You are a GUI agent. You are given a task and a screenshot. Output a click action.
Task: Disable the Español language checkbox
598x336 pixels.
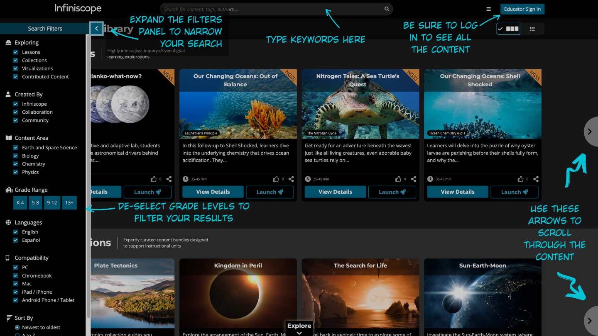[15, 240]
